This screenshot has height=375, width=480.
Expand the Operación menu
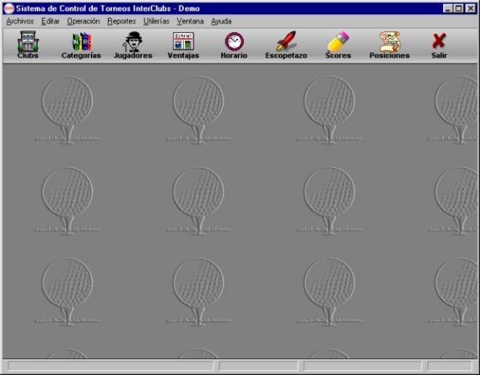coord(83,21)
